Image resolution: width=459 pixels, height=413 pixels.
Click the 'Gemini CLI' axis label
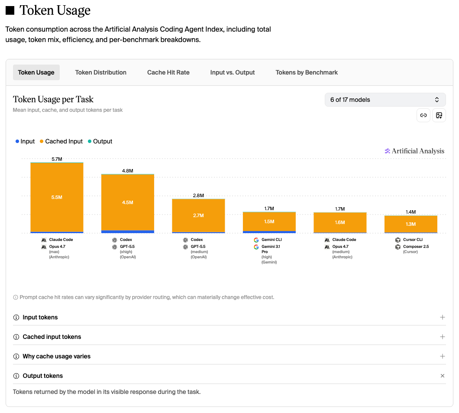point(272,240)
